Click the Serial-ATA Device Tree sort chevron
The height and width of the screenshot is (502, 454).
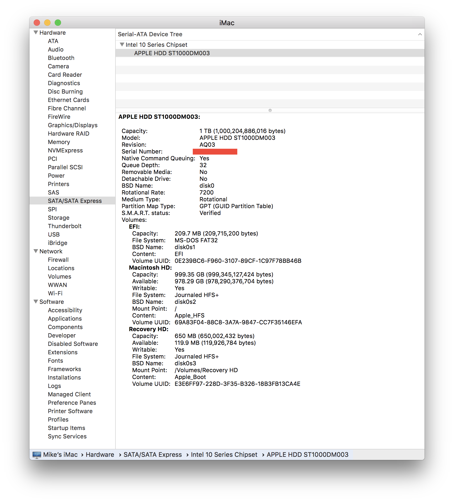tap(420, 34)
